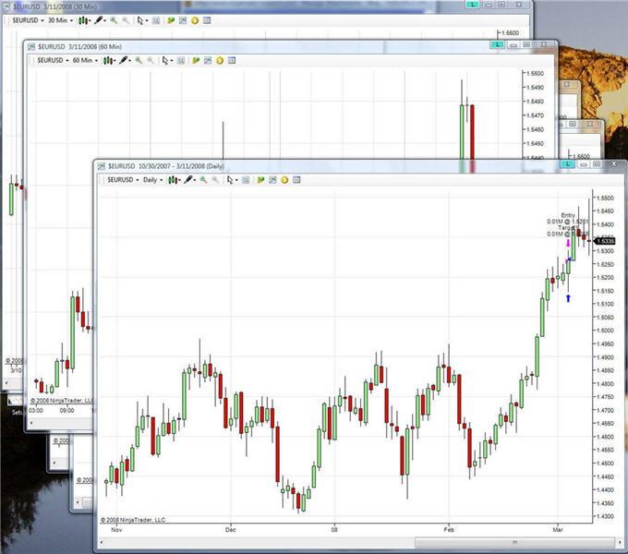Screen dimensions: 628x554
Task: Open the 60 Min interval dropdown
Action: pos(85,60)
